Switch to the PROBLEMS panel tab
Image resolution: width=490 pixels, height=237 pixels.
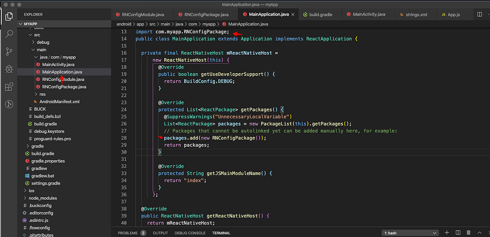pyautogui.click(x=127, y=233)
